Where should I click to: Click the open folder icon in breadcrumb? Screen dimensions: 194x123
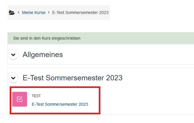tap(12, 13)
